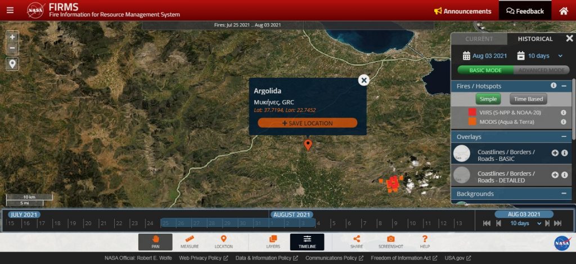Open Communications Policy link

pyautogui.click(x=335, y=258)
